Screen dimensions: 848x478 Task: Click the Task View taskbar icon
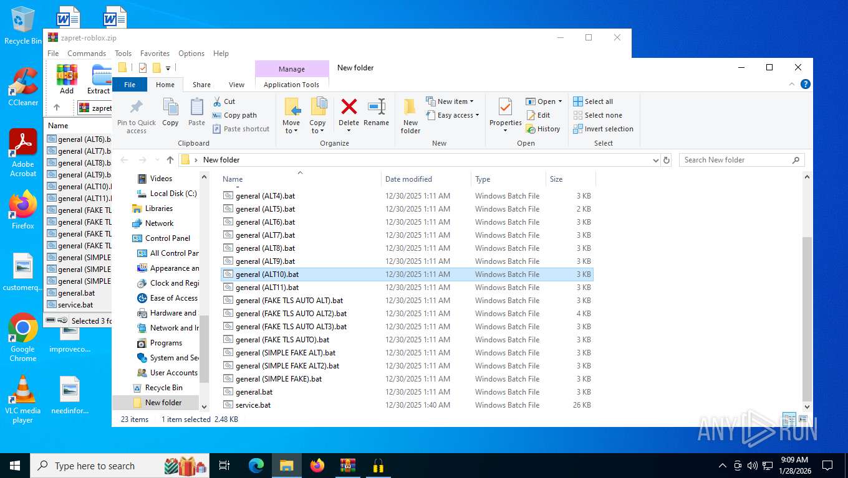point(224,466)
